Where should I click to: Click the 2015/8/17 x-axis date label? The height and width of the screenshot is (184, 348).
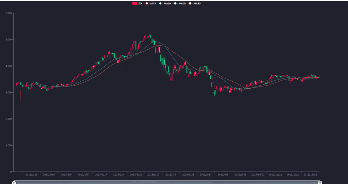[x=205, y=175]
